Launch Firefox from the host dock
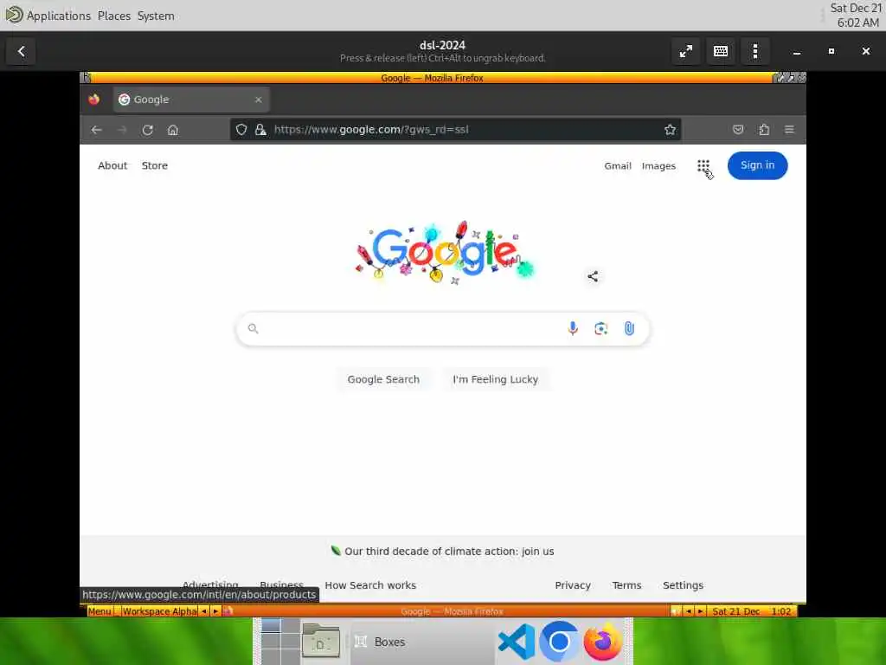The width and height of the screenshot is (886, 665). point(602,642)
